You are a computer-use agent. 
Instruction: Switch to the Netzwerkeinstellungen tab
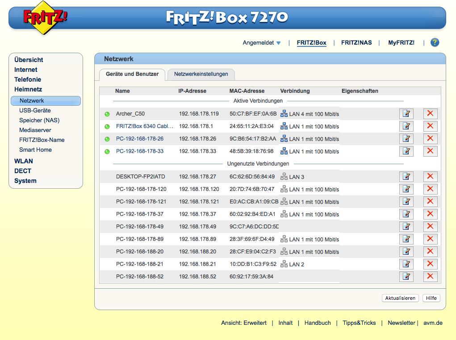[201, 74]
